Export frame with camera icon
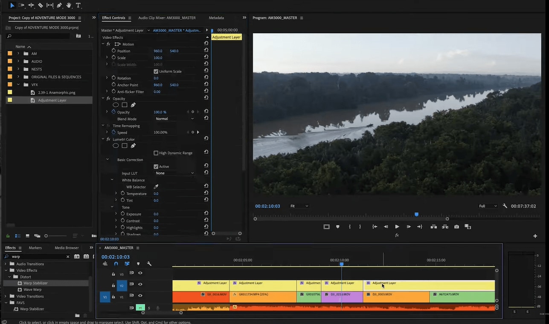The height and width of the screenshot is (324, 549). point(456,227)
